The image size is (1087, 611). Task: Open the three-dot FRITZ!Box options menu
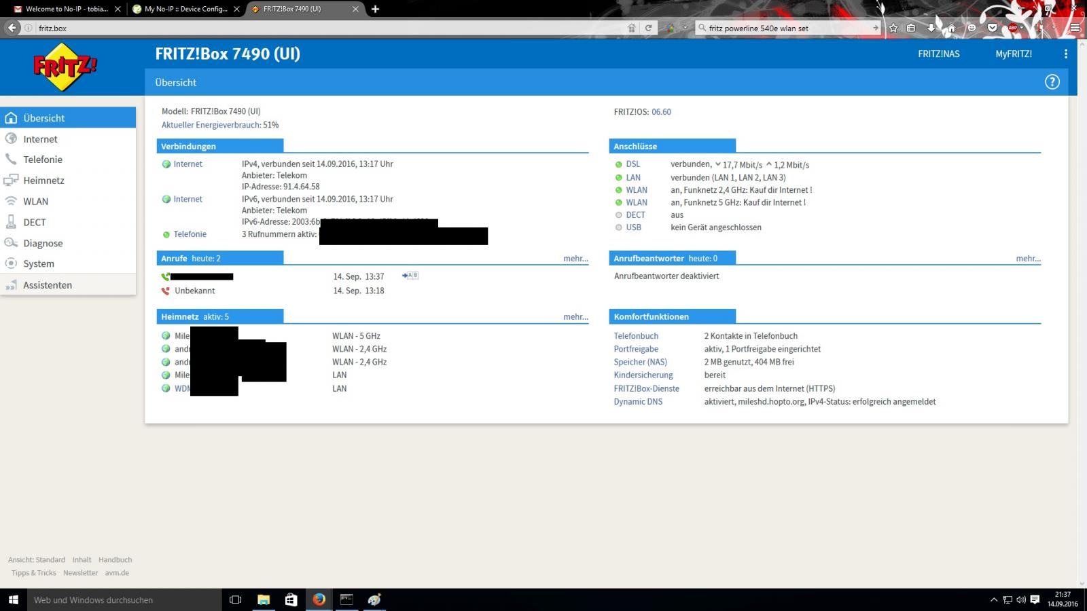pyautogui.click(x=1065, y=54)
